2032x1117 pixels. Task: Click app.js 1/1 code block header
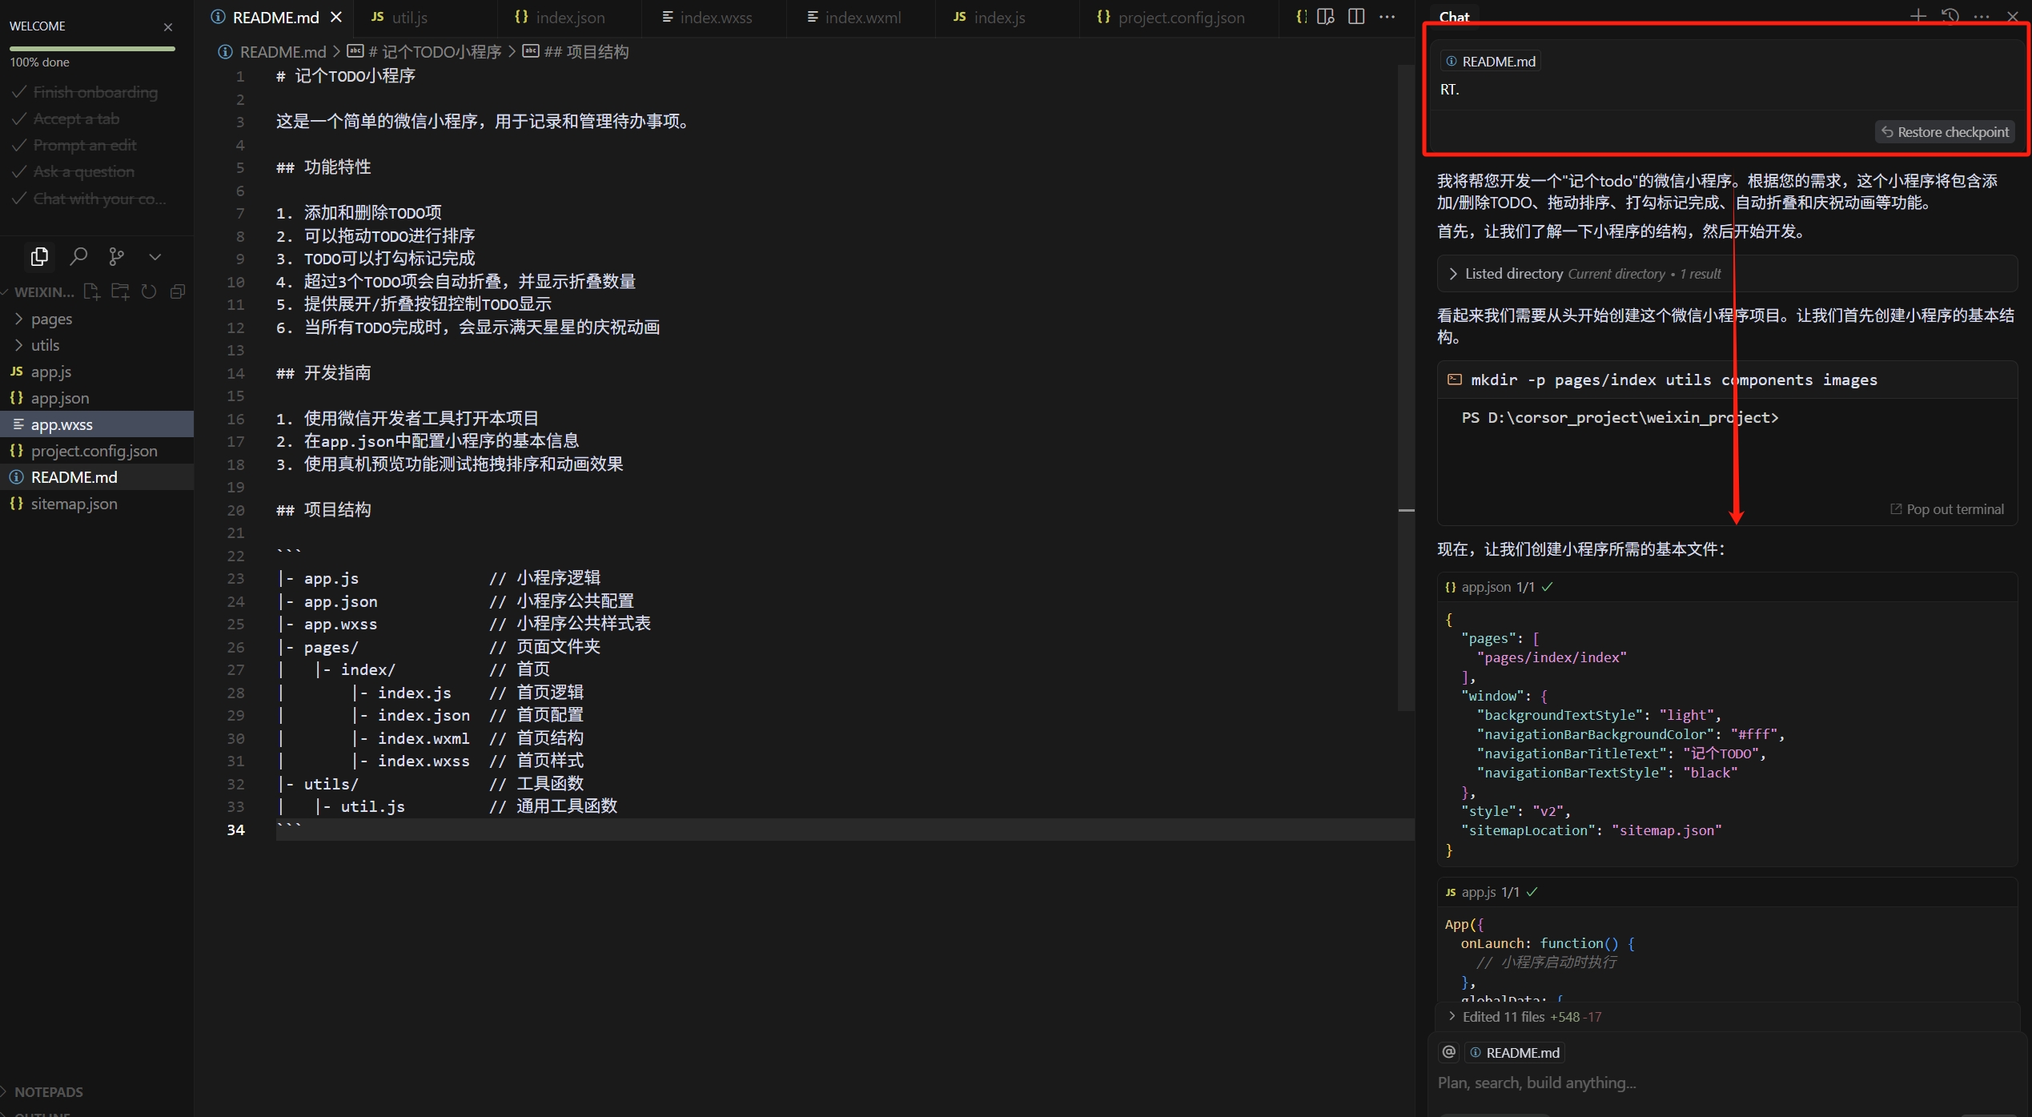[1728, 892]
